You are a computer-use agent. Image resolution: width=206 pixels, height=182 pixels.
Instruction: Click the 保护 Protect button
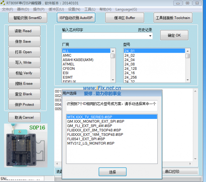pos(24,104)
